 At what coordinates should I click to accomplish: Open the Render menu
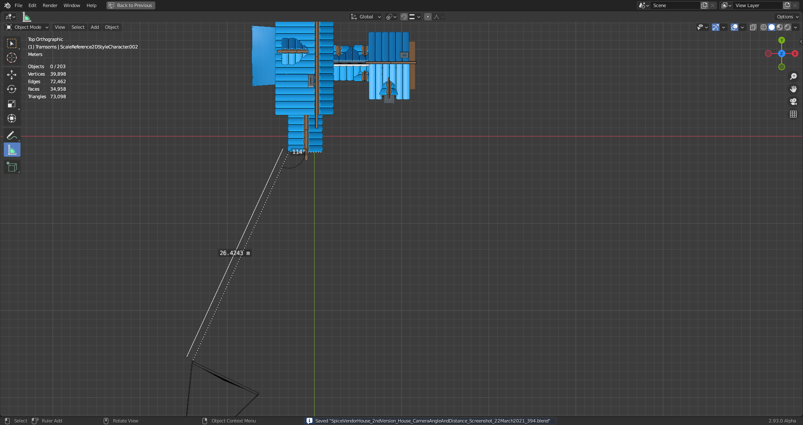[x=50, y=5]
